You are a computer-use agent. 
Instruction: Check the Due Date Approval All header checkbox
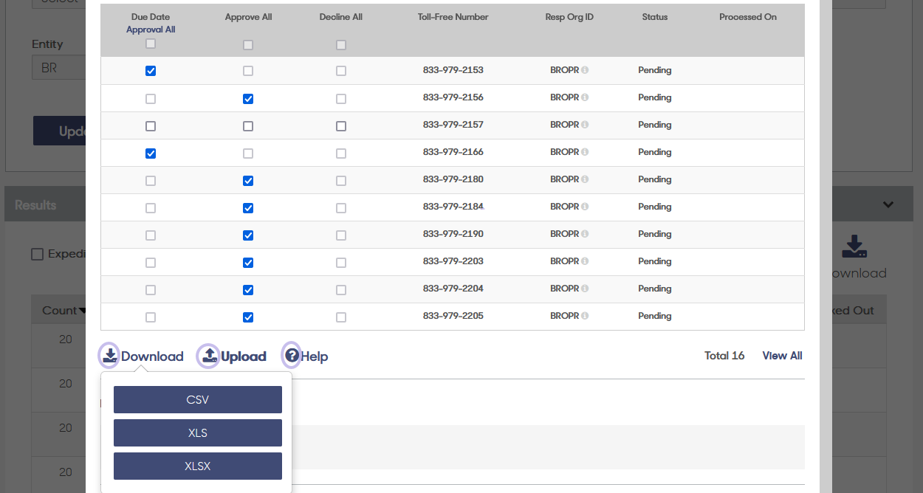point(151,44)
